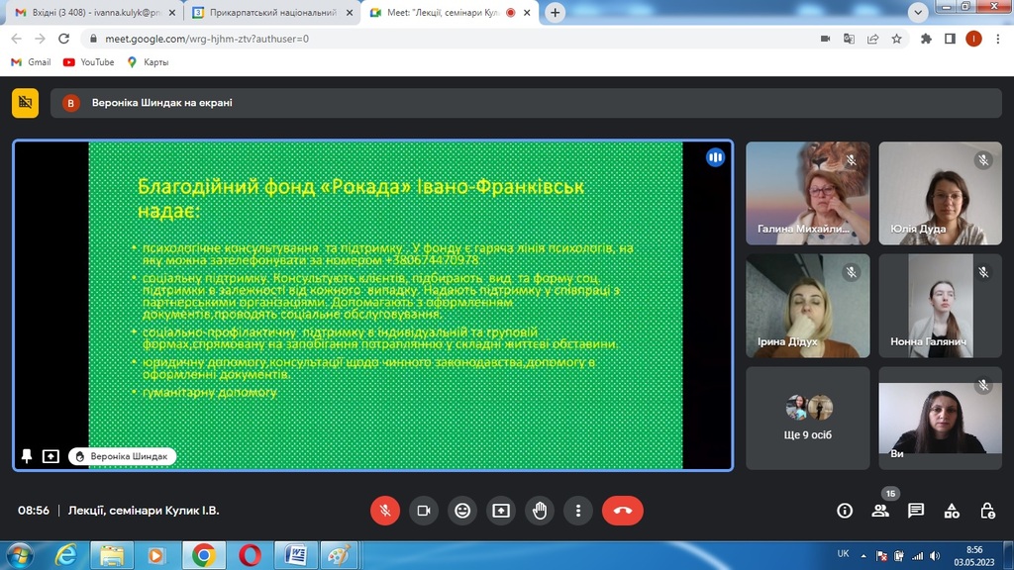Open host controls lock icon

[x=987, y=511]
